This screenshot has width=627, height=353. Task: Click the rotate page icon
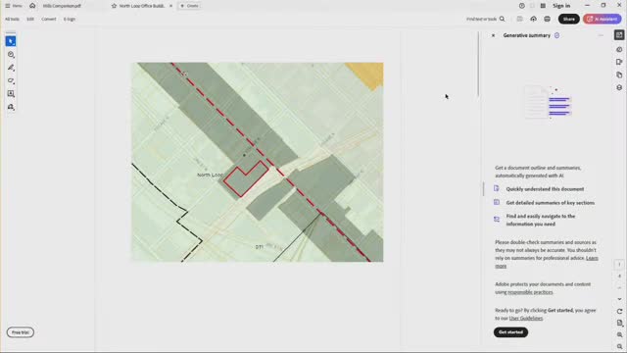pos(619,312)
